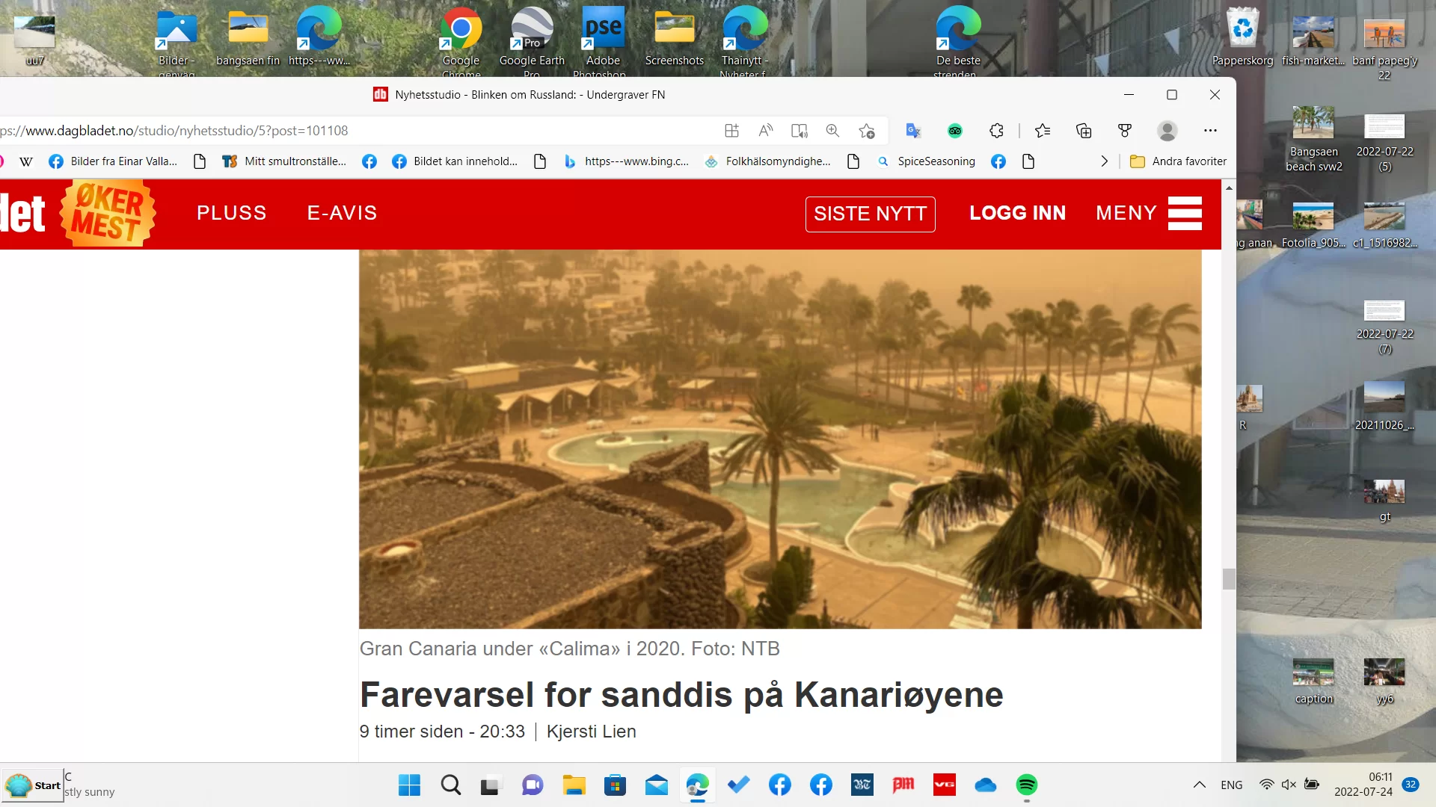
Task: Open Settings and more ellipsis menu
Action: tap(1210, 131)
